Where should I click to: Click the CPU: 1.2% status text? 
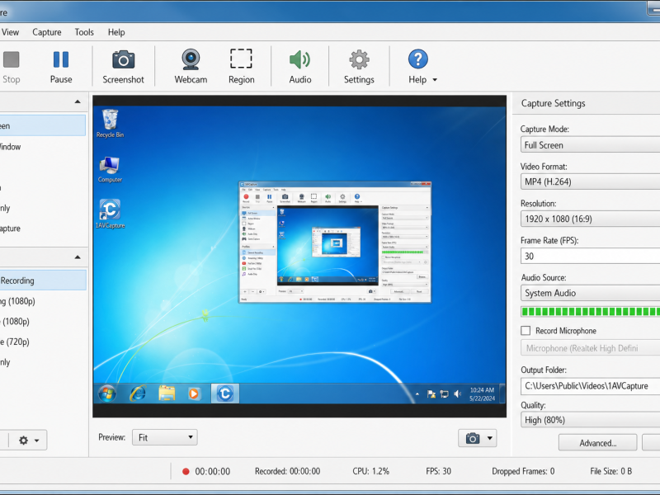[x=370, y=471]
